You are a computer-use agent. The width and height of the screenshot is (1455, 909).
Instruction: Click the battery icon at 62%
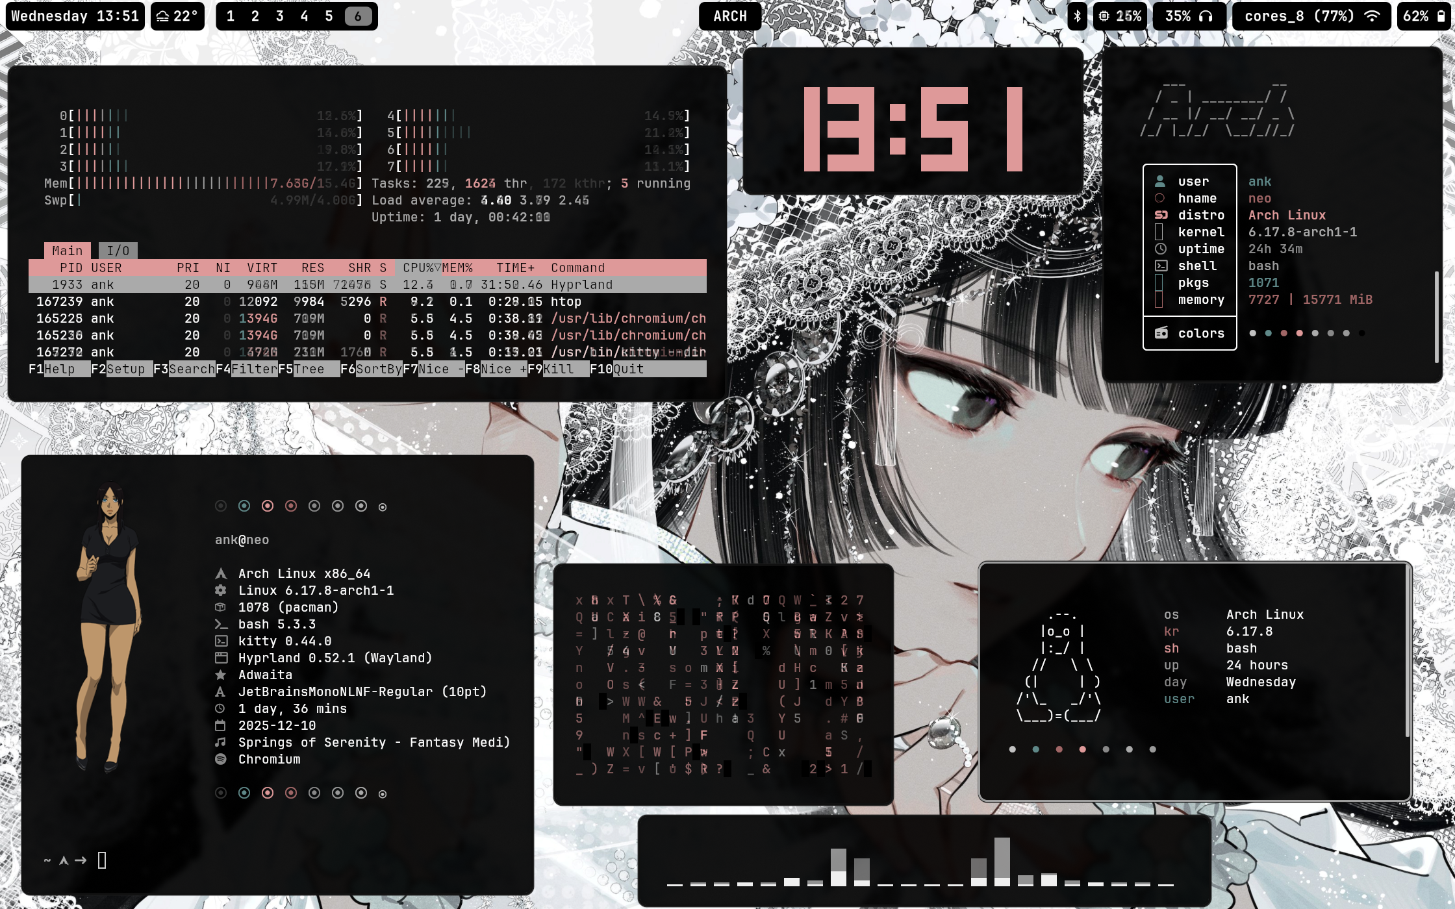(1441, 16)
